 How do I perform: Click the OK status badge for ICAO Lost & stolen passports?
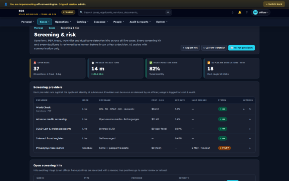coord(223,129)
